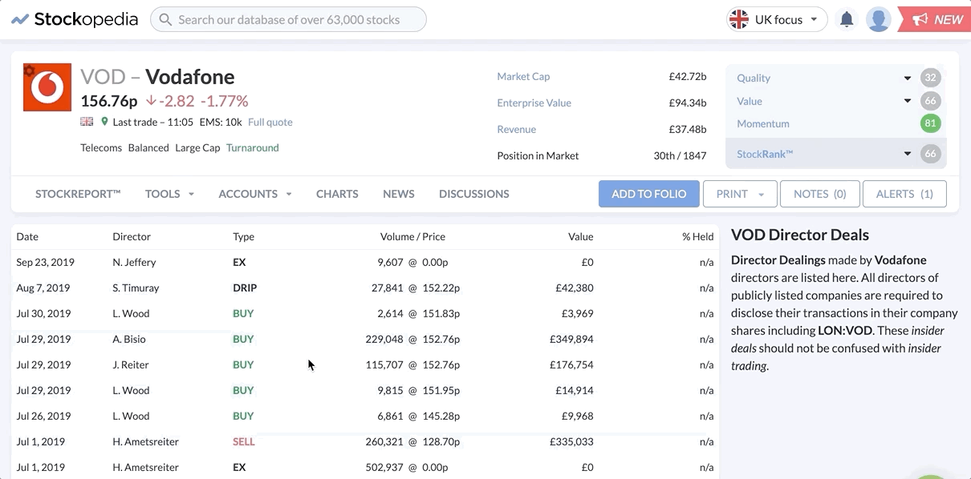Click the Sep 23, 2019 date cell

point(44,262)
